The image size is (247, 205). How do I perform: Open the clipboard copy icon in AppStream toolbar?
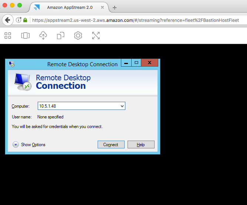coord(61,36)
